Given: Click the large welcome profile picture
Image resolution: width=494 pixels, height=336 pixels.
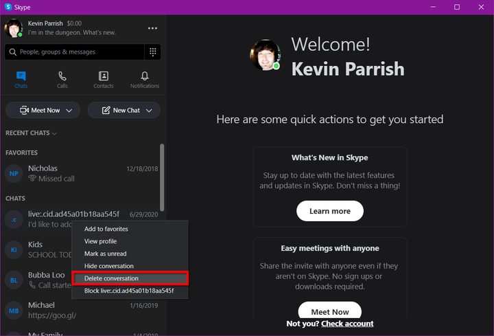Looking at the screenshot, I should tap(265, 55).
